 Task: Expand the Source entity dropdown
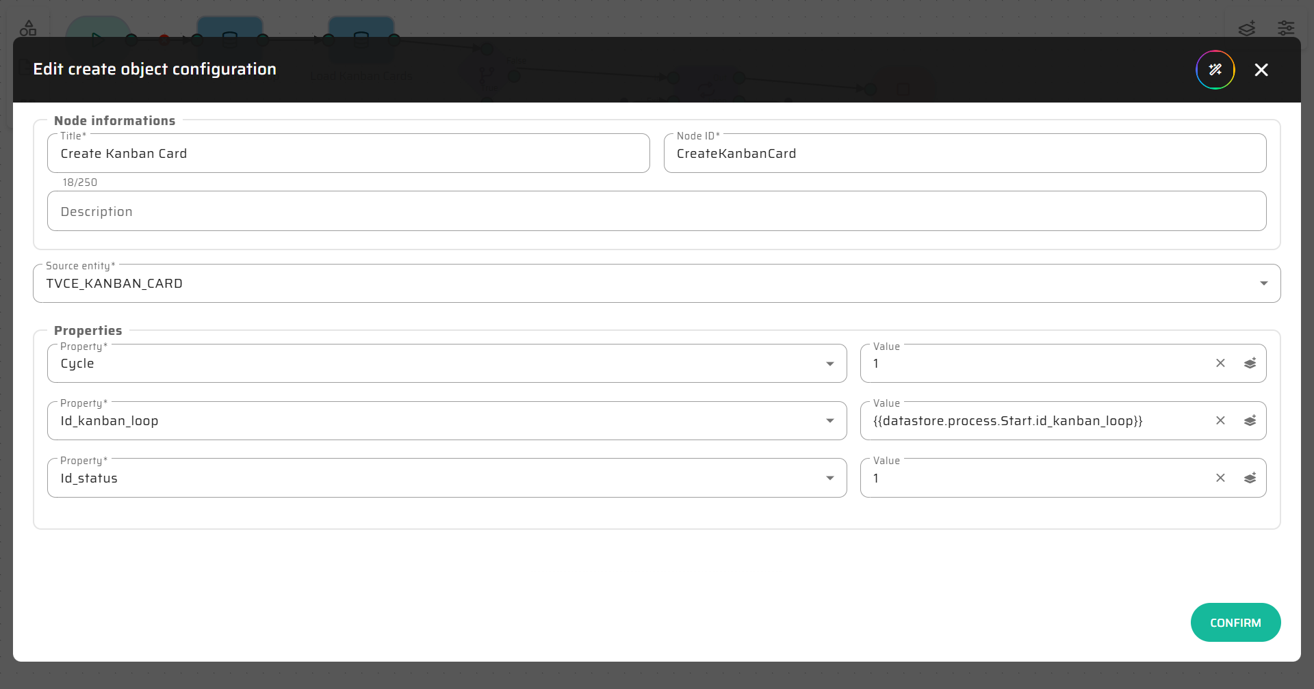pyautogui.click(x=1263, y=284)
